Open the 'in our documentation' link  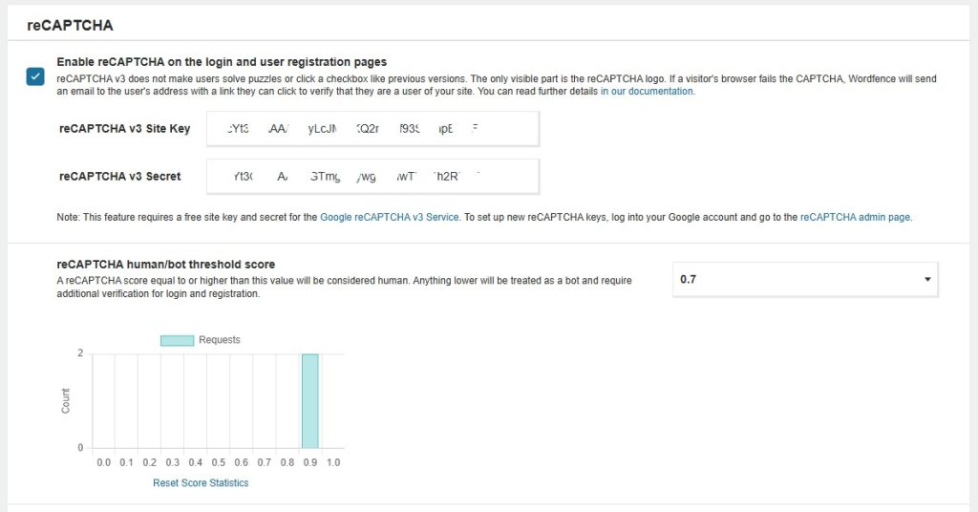click(647, 92)
